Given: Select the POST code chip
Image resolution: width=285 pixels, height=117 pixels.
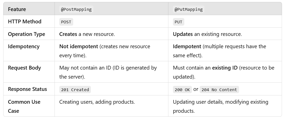Looking at the screenshot, I should [66, 22].
